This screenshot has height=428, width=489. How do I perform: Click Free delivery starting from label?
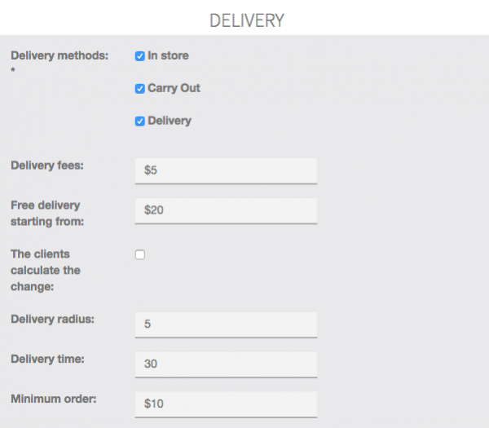pyautogui.click(x=46, y=213)
